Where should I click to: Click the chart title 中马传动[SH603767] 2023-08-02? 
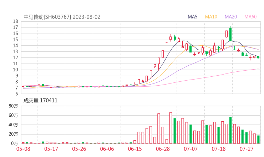pyautogui.click(x=62, y=17)
